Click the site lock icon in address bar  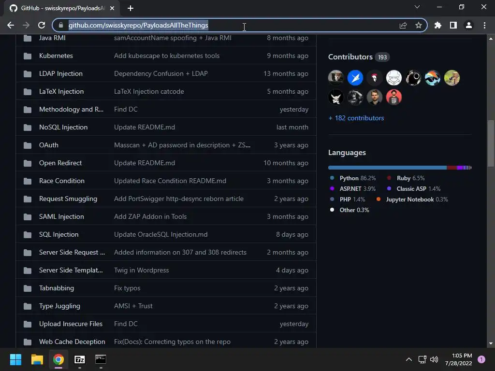point(61,25)
